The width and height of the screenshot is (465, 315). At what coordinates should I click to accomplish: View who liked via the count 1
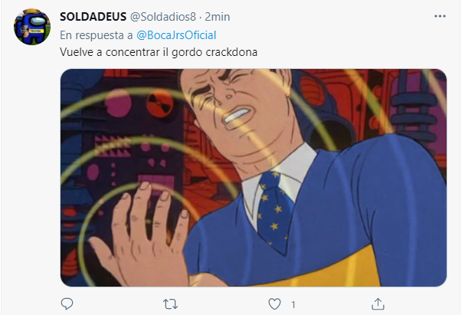pos(293,304)
